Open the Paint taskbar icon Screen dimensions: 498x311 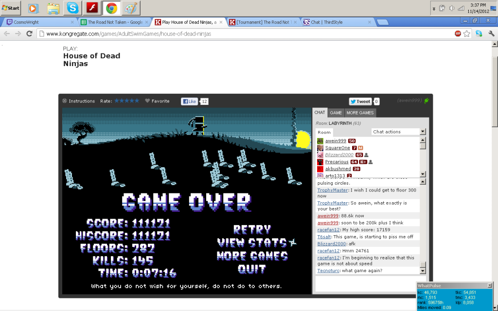[131, 8]
